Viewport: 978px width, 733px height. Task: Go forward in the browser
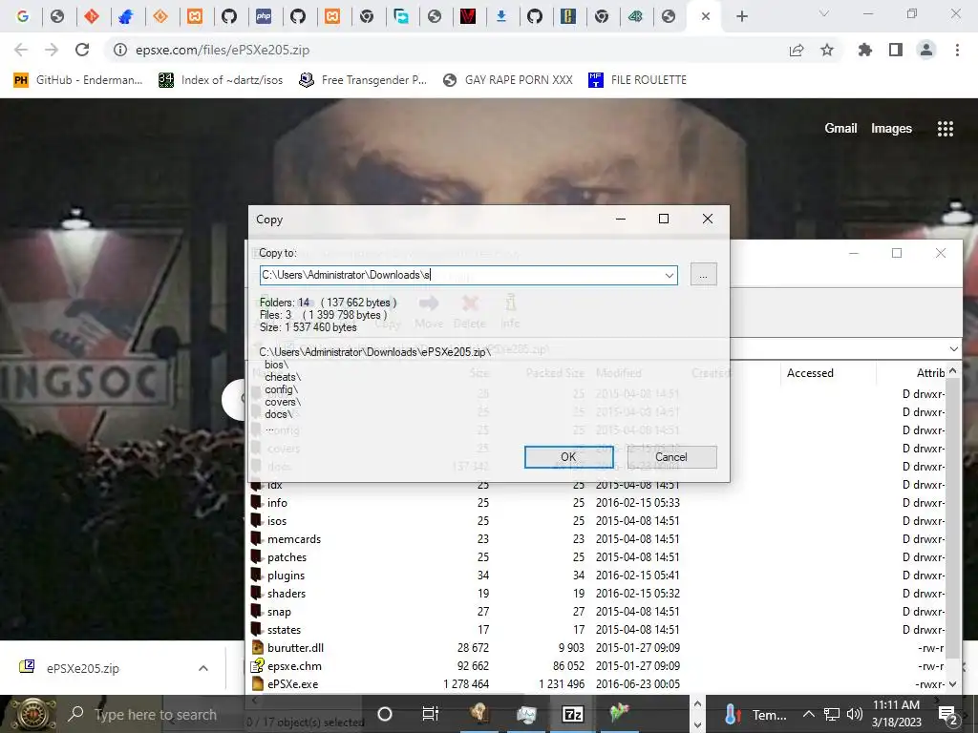click(52, 50)
